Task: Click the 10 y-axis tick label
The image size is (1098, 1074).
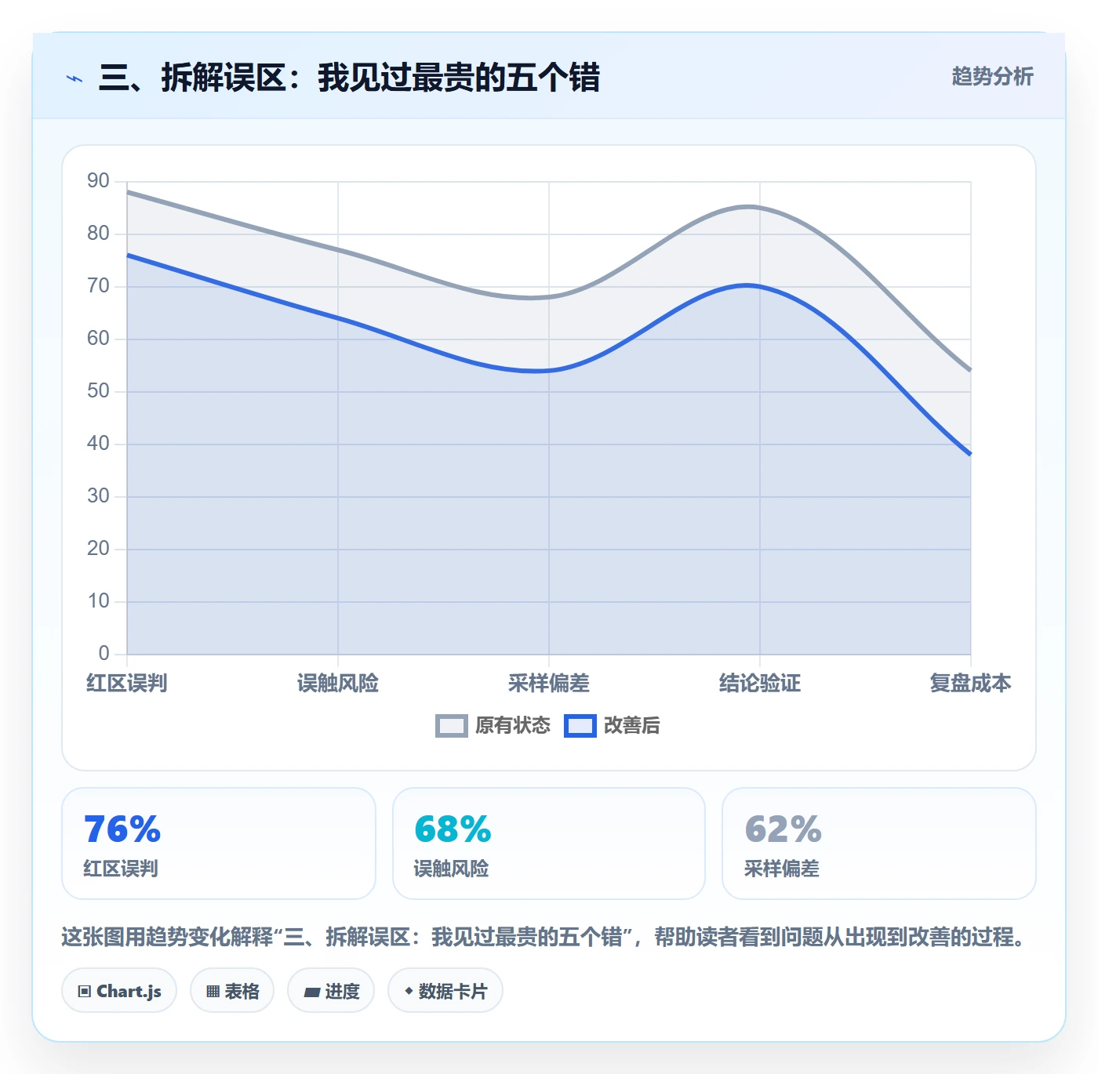Action: (98, 600)
